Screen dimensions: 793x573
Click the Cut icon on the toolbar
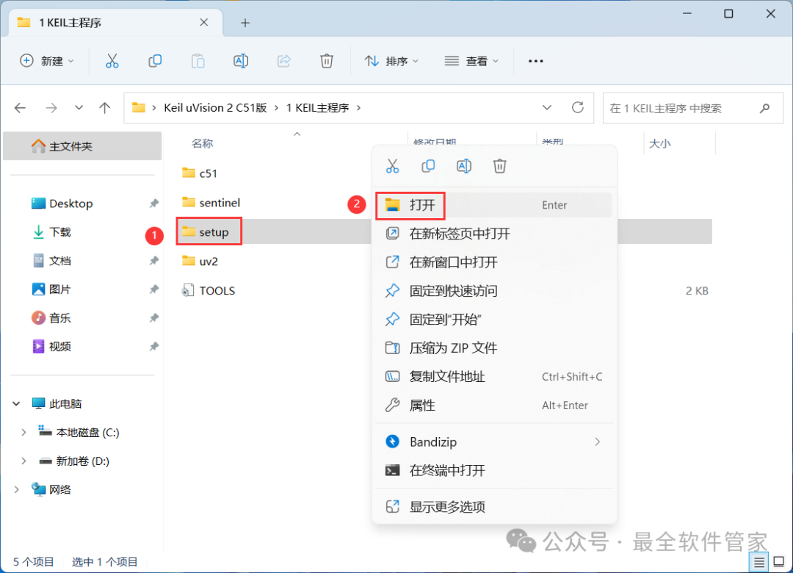(x=112, y=61)
